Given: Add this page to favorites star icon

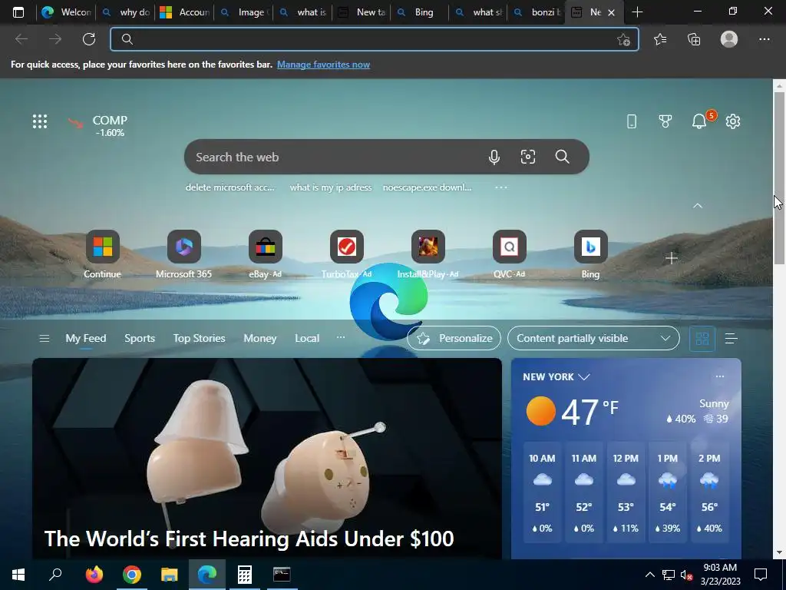Looking at the screenshot, I should coord(623,40).
